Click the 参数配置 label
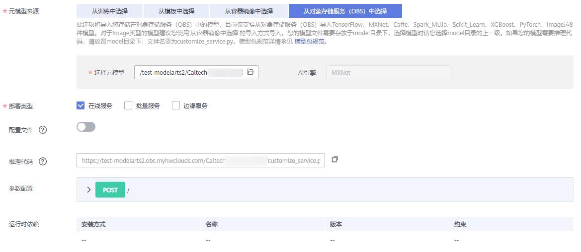This screenshot has height=252, width=581. pyautogui.click(x=21, y=189)
